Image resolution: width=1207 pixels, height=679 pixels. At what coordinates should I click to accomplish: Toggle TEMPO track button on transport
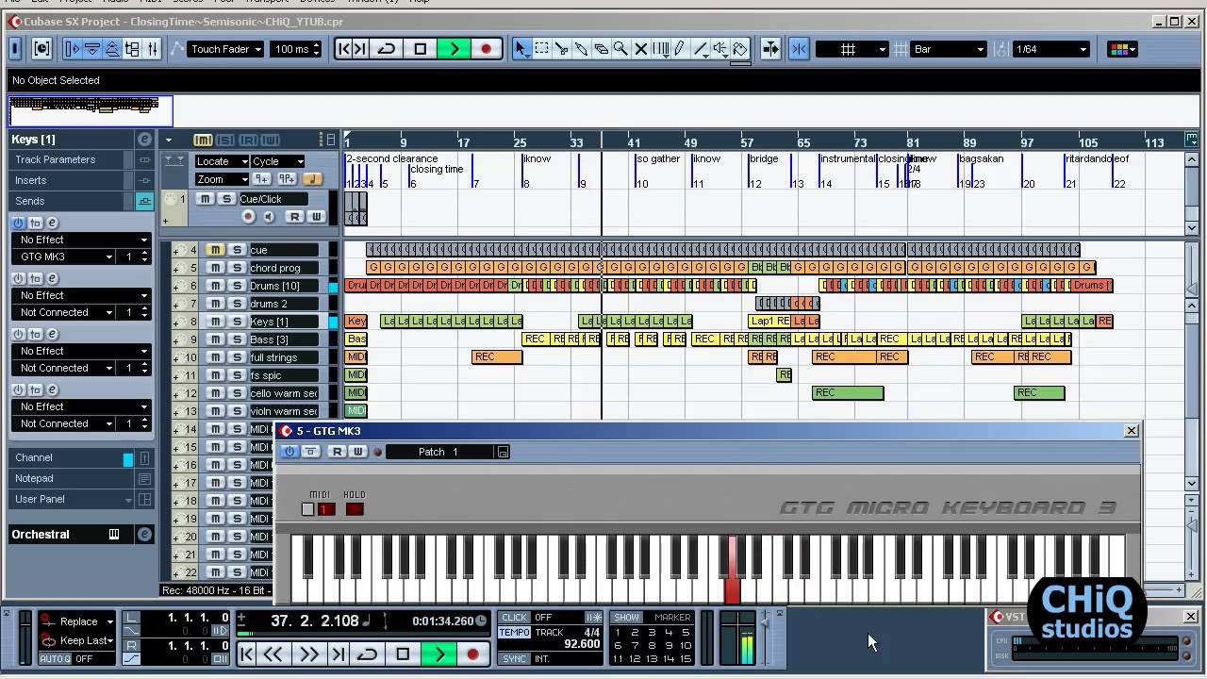[x=514, y=632]
